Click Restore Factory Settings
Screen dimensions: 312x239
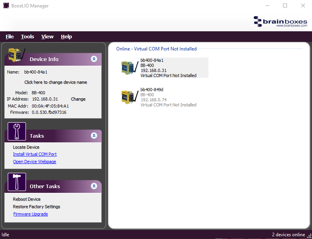click(x=36, y=207)
